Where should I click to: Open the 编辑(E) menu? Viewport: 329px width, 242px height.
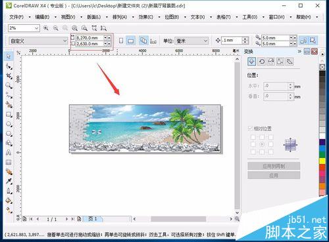42,17
